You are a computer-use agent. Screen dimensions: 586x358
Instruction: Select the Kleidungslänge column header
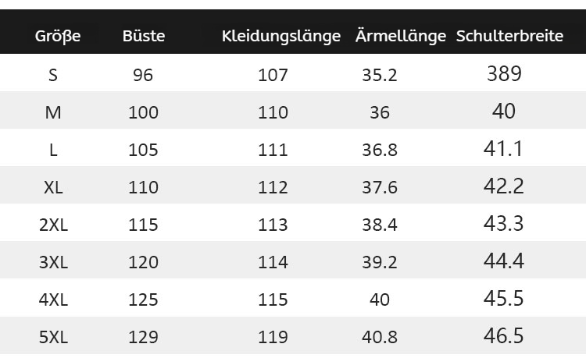(281, 36)
